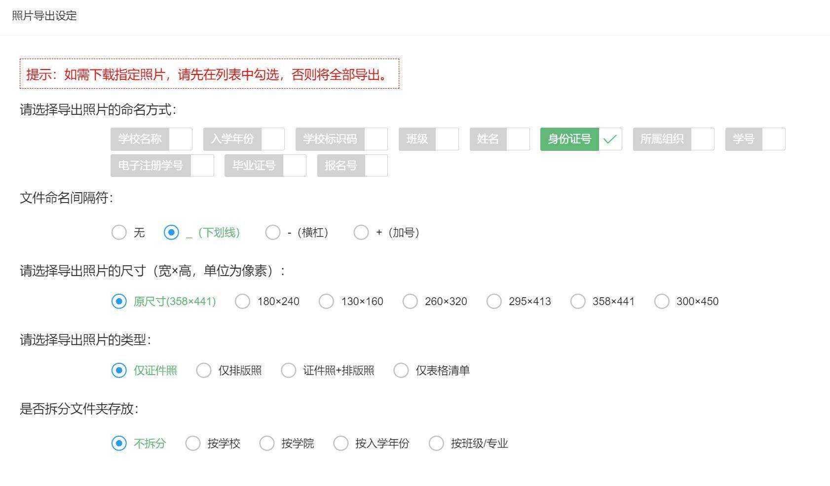This screenshot has width=830, height=486.
Task: Choose 仅表格清单 export type
Action: click(x=401, y=370)
